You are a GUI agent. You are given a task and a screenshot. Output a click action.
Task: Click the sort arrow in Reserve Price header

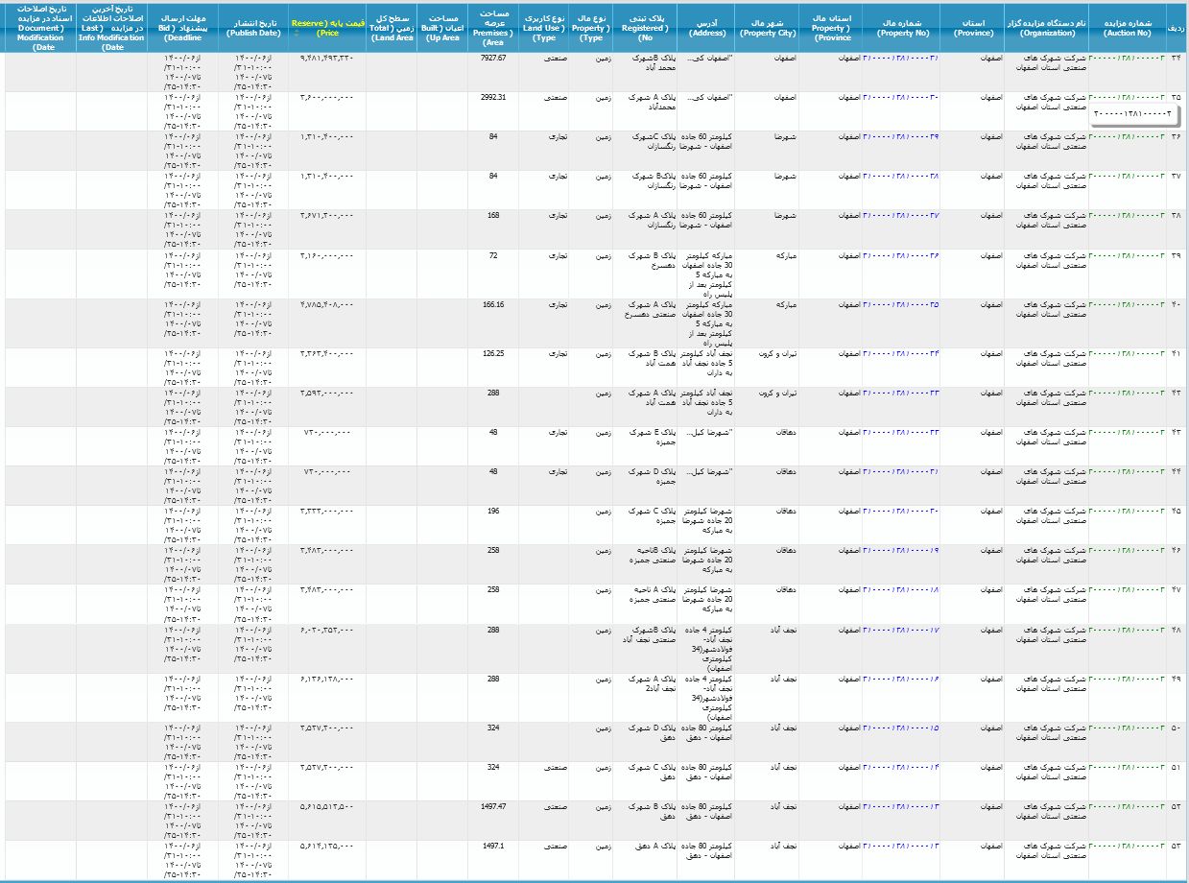click(x=295, y=33)
